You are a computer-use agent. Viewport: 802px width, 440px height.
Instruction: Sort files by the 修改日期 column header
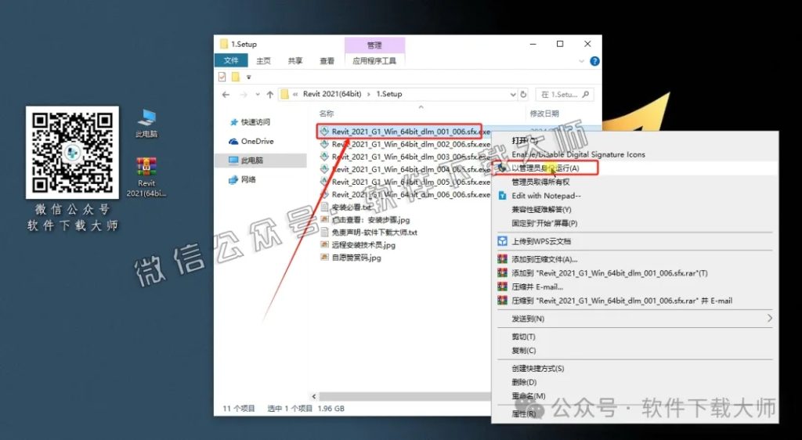(x=544, y=114)
